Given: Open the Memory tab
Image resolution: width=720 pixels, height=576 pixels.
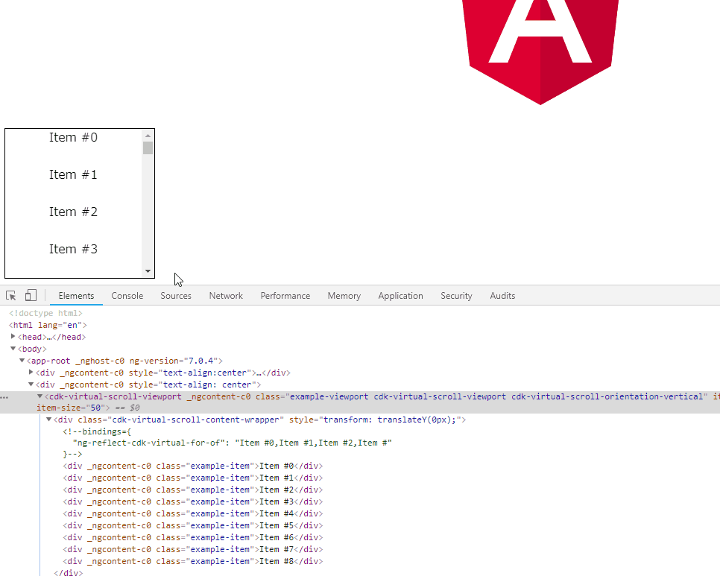Looking at the screenshot, I should (x=344, y=296).
